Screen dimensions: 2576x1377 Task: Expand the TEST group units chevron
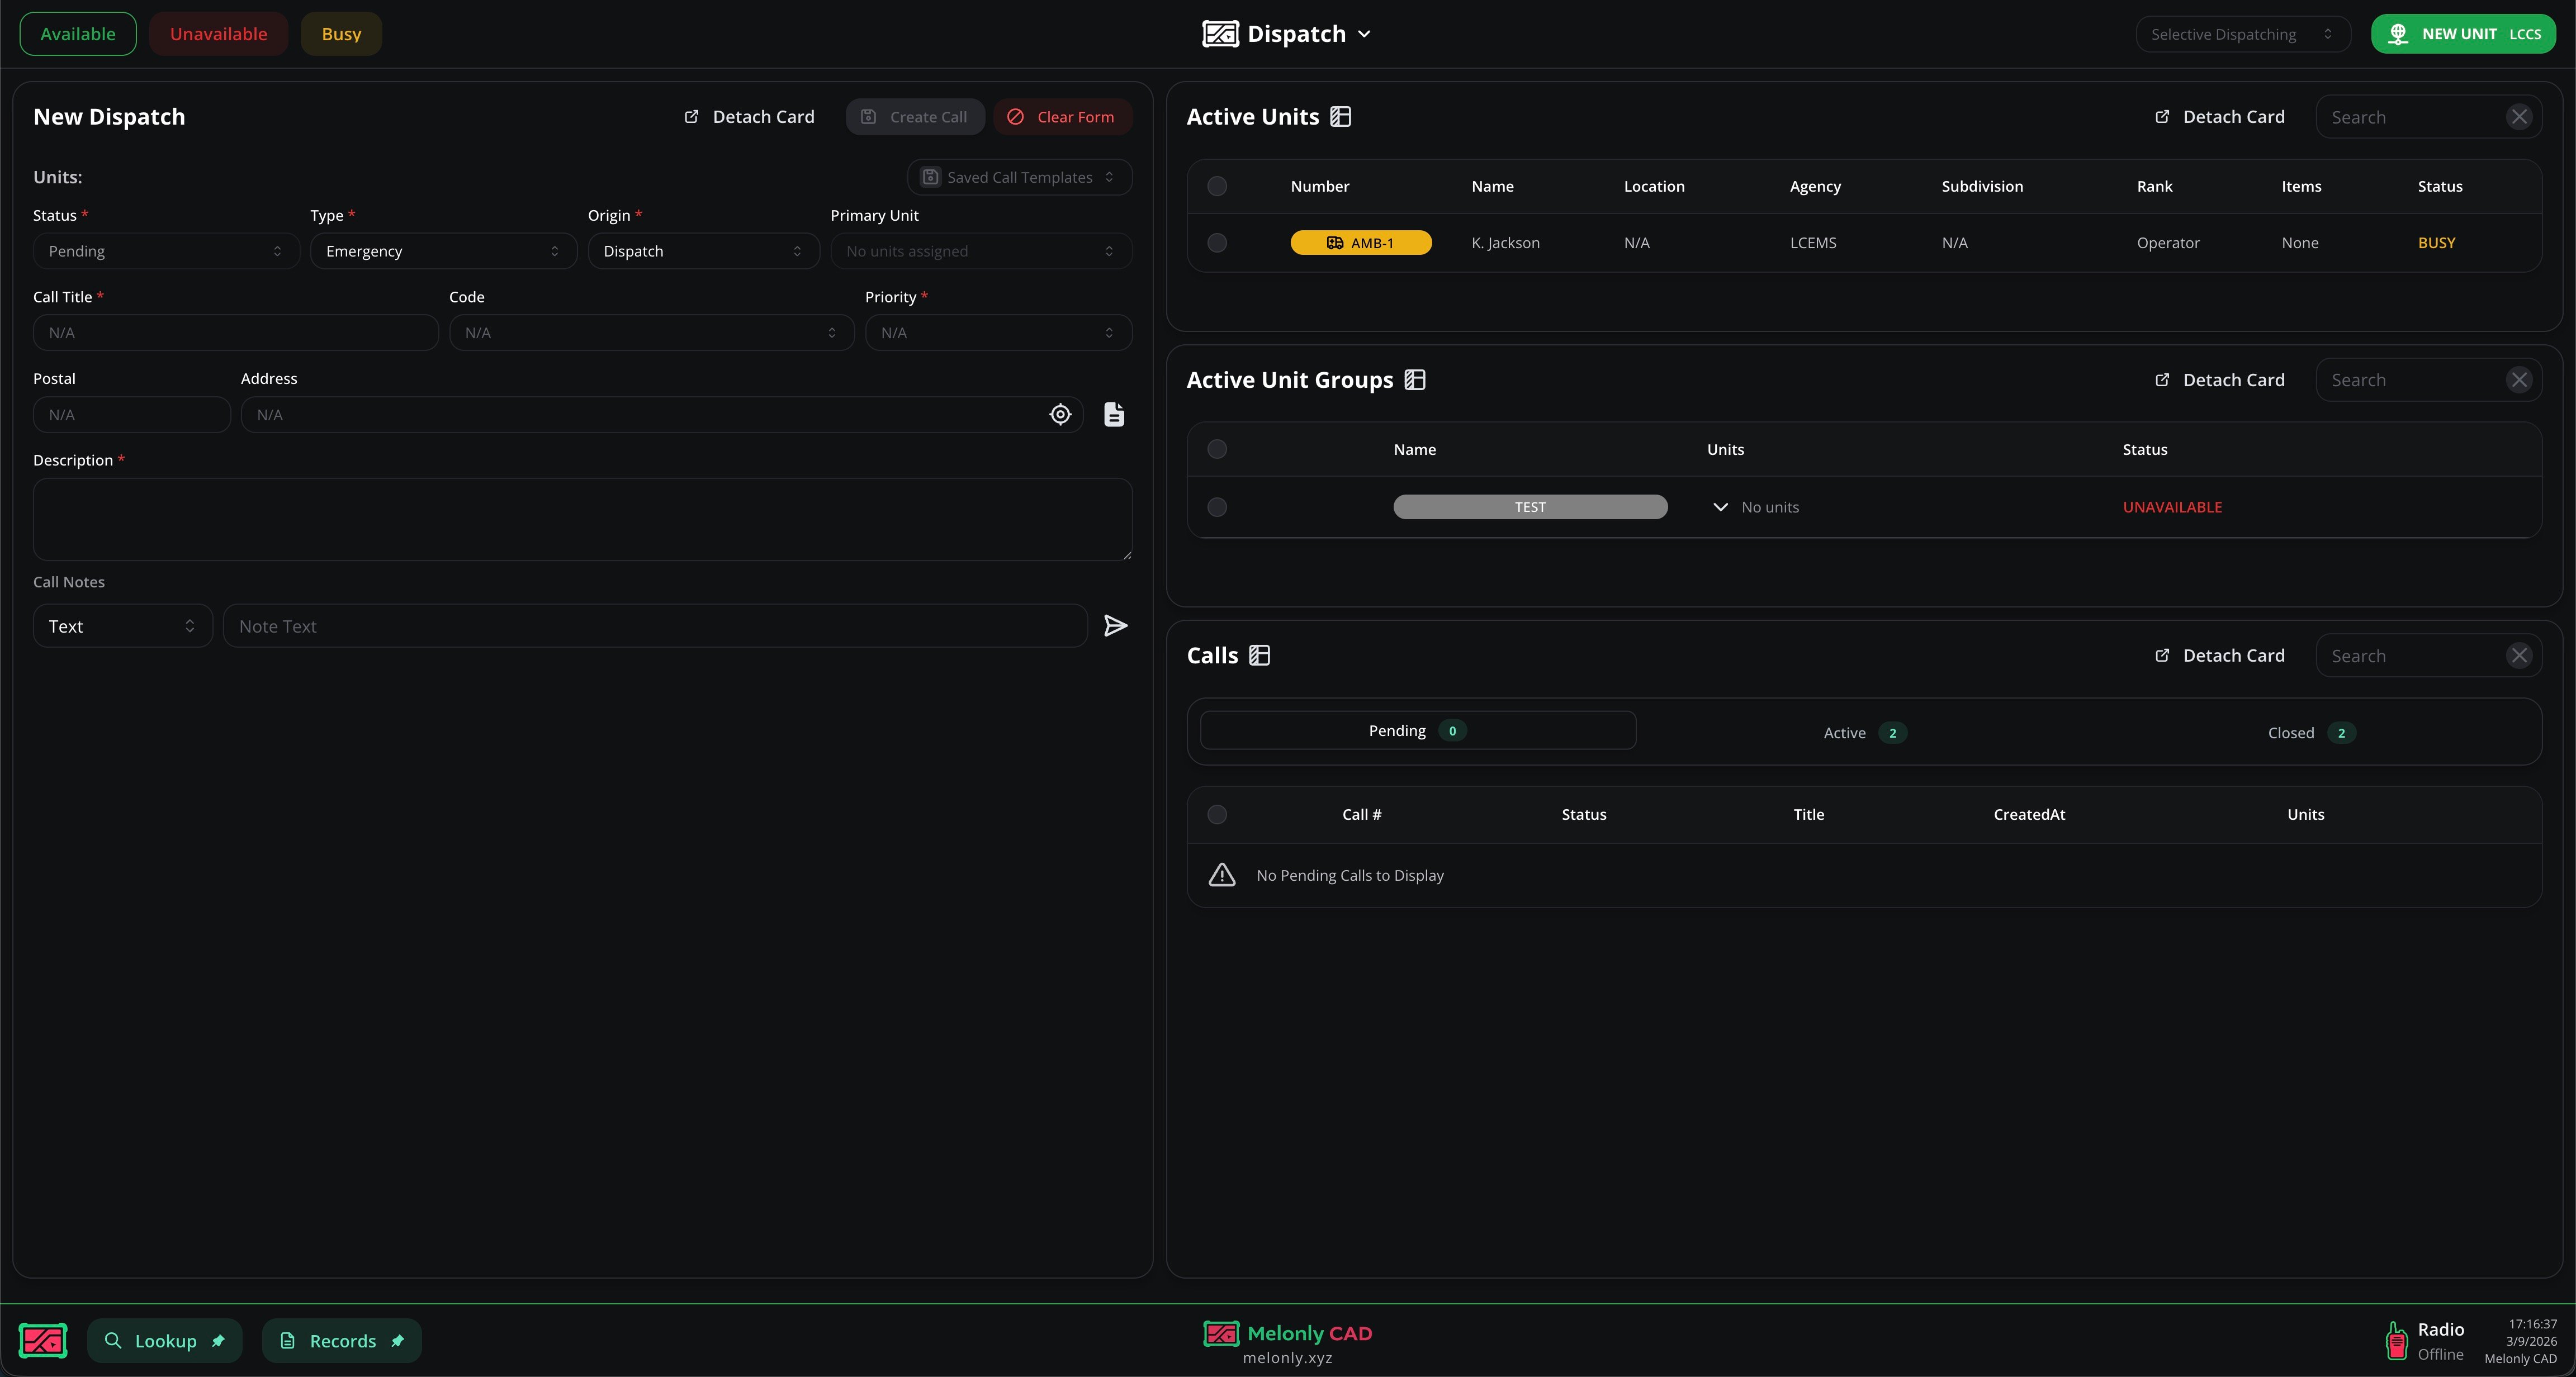[1720, 507]
